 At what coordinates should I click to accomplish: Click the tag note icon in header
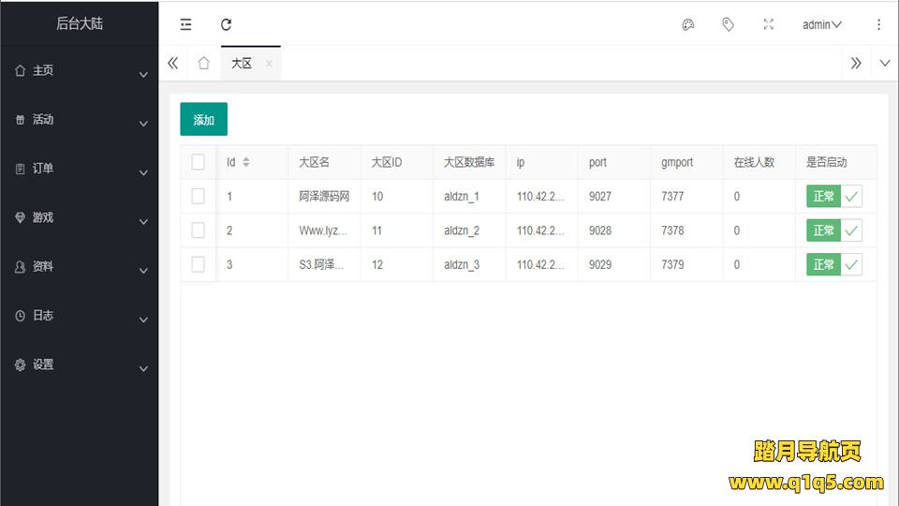tap(728, 25)
